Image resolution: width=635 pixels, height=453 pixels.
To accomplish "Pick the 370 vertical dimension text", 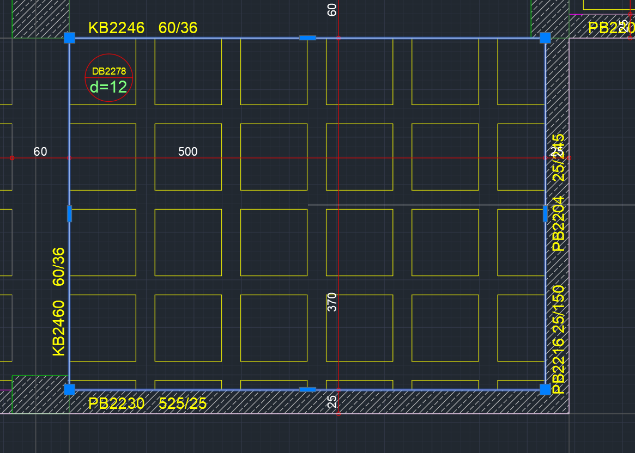I will pyautogui.click(x=332, y=302).
